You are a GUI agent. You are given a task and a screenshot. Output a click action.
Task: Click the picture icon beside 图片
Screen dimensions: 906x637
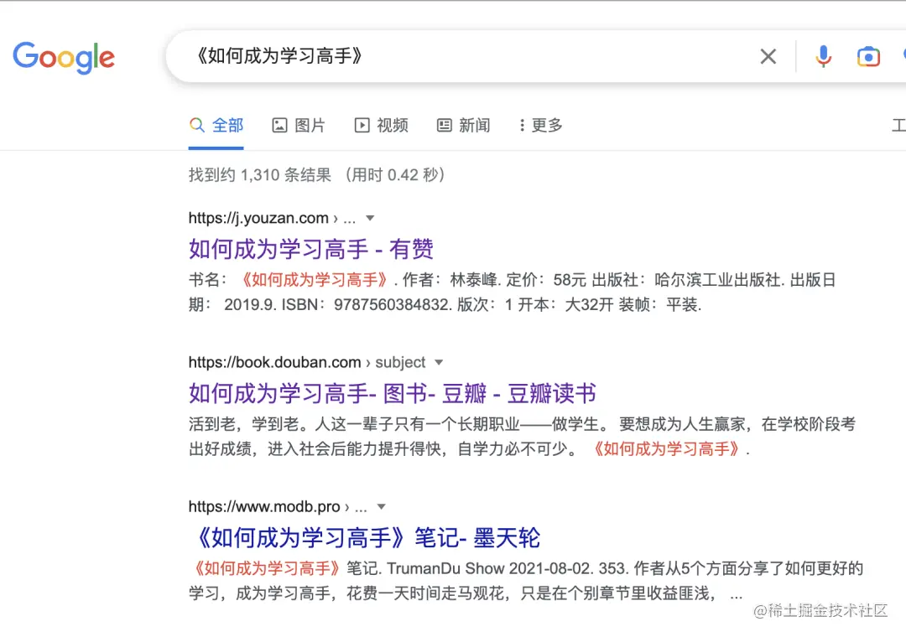[279, 124]
